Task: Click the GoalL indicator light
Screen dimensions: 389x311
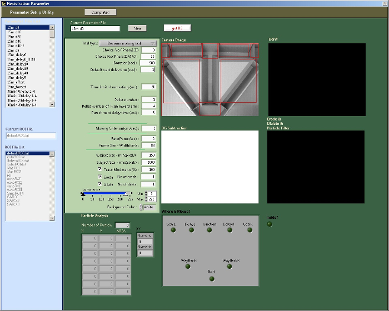Action: tap(172, 229)
